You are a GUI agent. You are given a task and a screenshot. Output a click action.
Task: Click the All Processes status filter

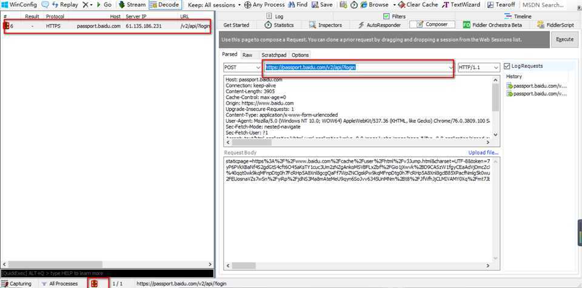click(x=59, y=284)
